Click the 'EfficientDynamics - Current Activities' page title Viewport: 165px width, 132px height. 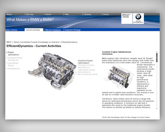coord(34,46)
